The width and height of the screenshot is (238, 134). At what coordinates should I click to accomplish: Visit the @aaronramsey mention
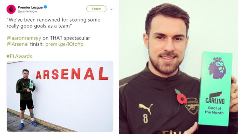click(24, 38)
